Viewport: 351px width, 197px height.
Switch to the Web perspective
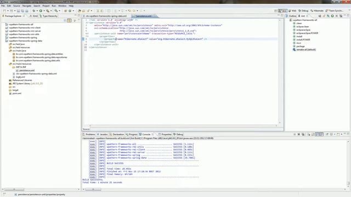pos(292,11)
